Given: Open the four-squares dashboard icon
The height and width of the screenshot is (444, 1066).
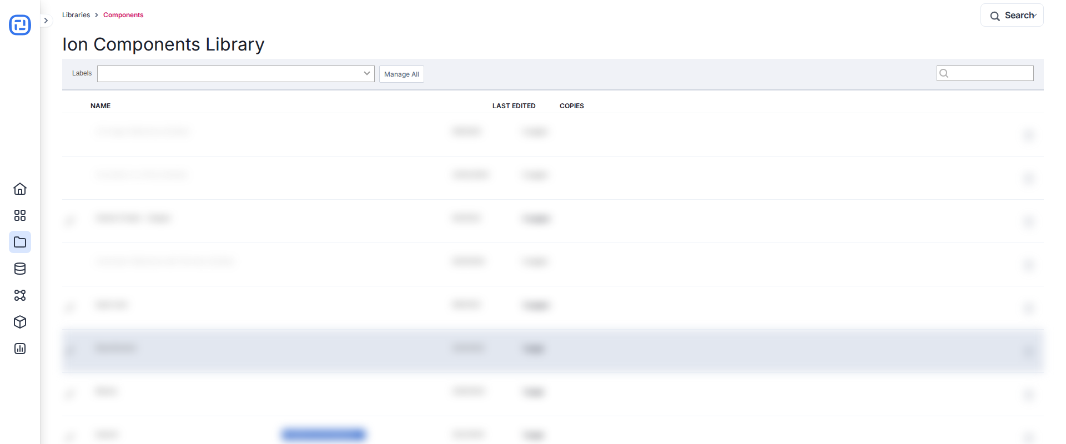Looking at the screenshot, I should tap(20, 215).
